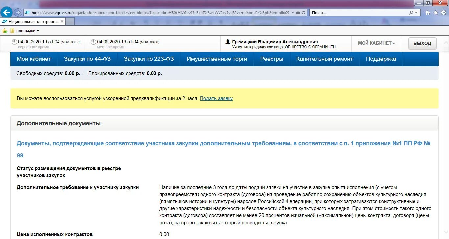Expand the МОЙ КАБИНЕТ dropdown
449x239 pixels.
click(376, 43)
